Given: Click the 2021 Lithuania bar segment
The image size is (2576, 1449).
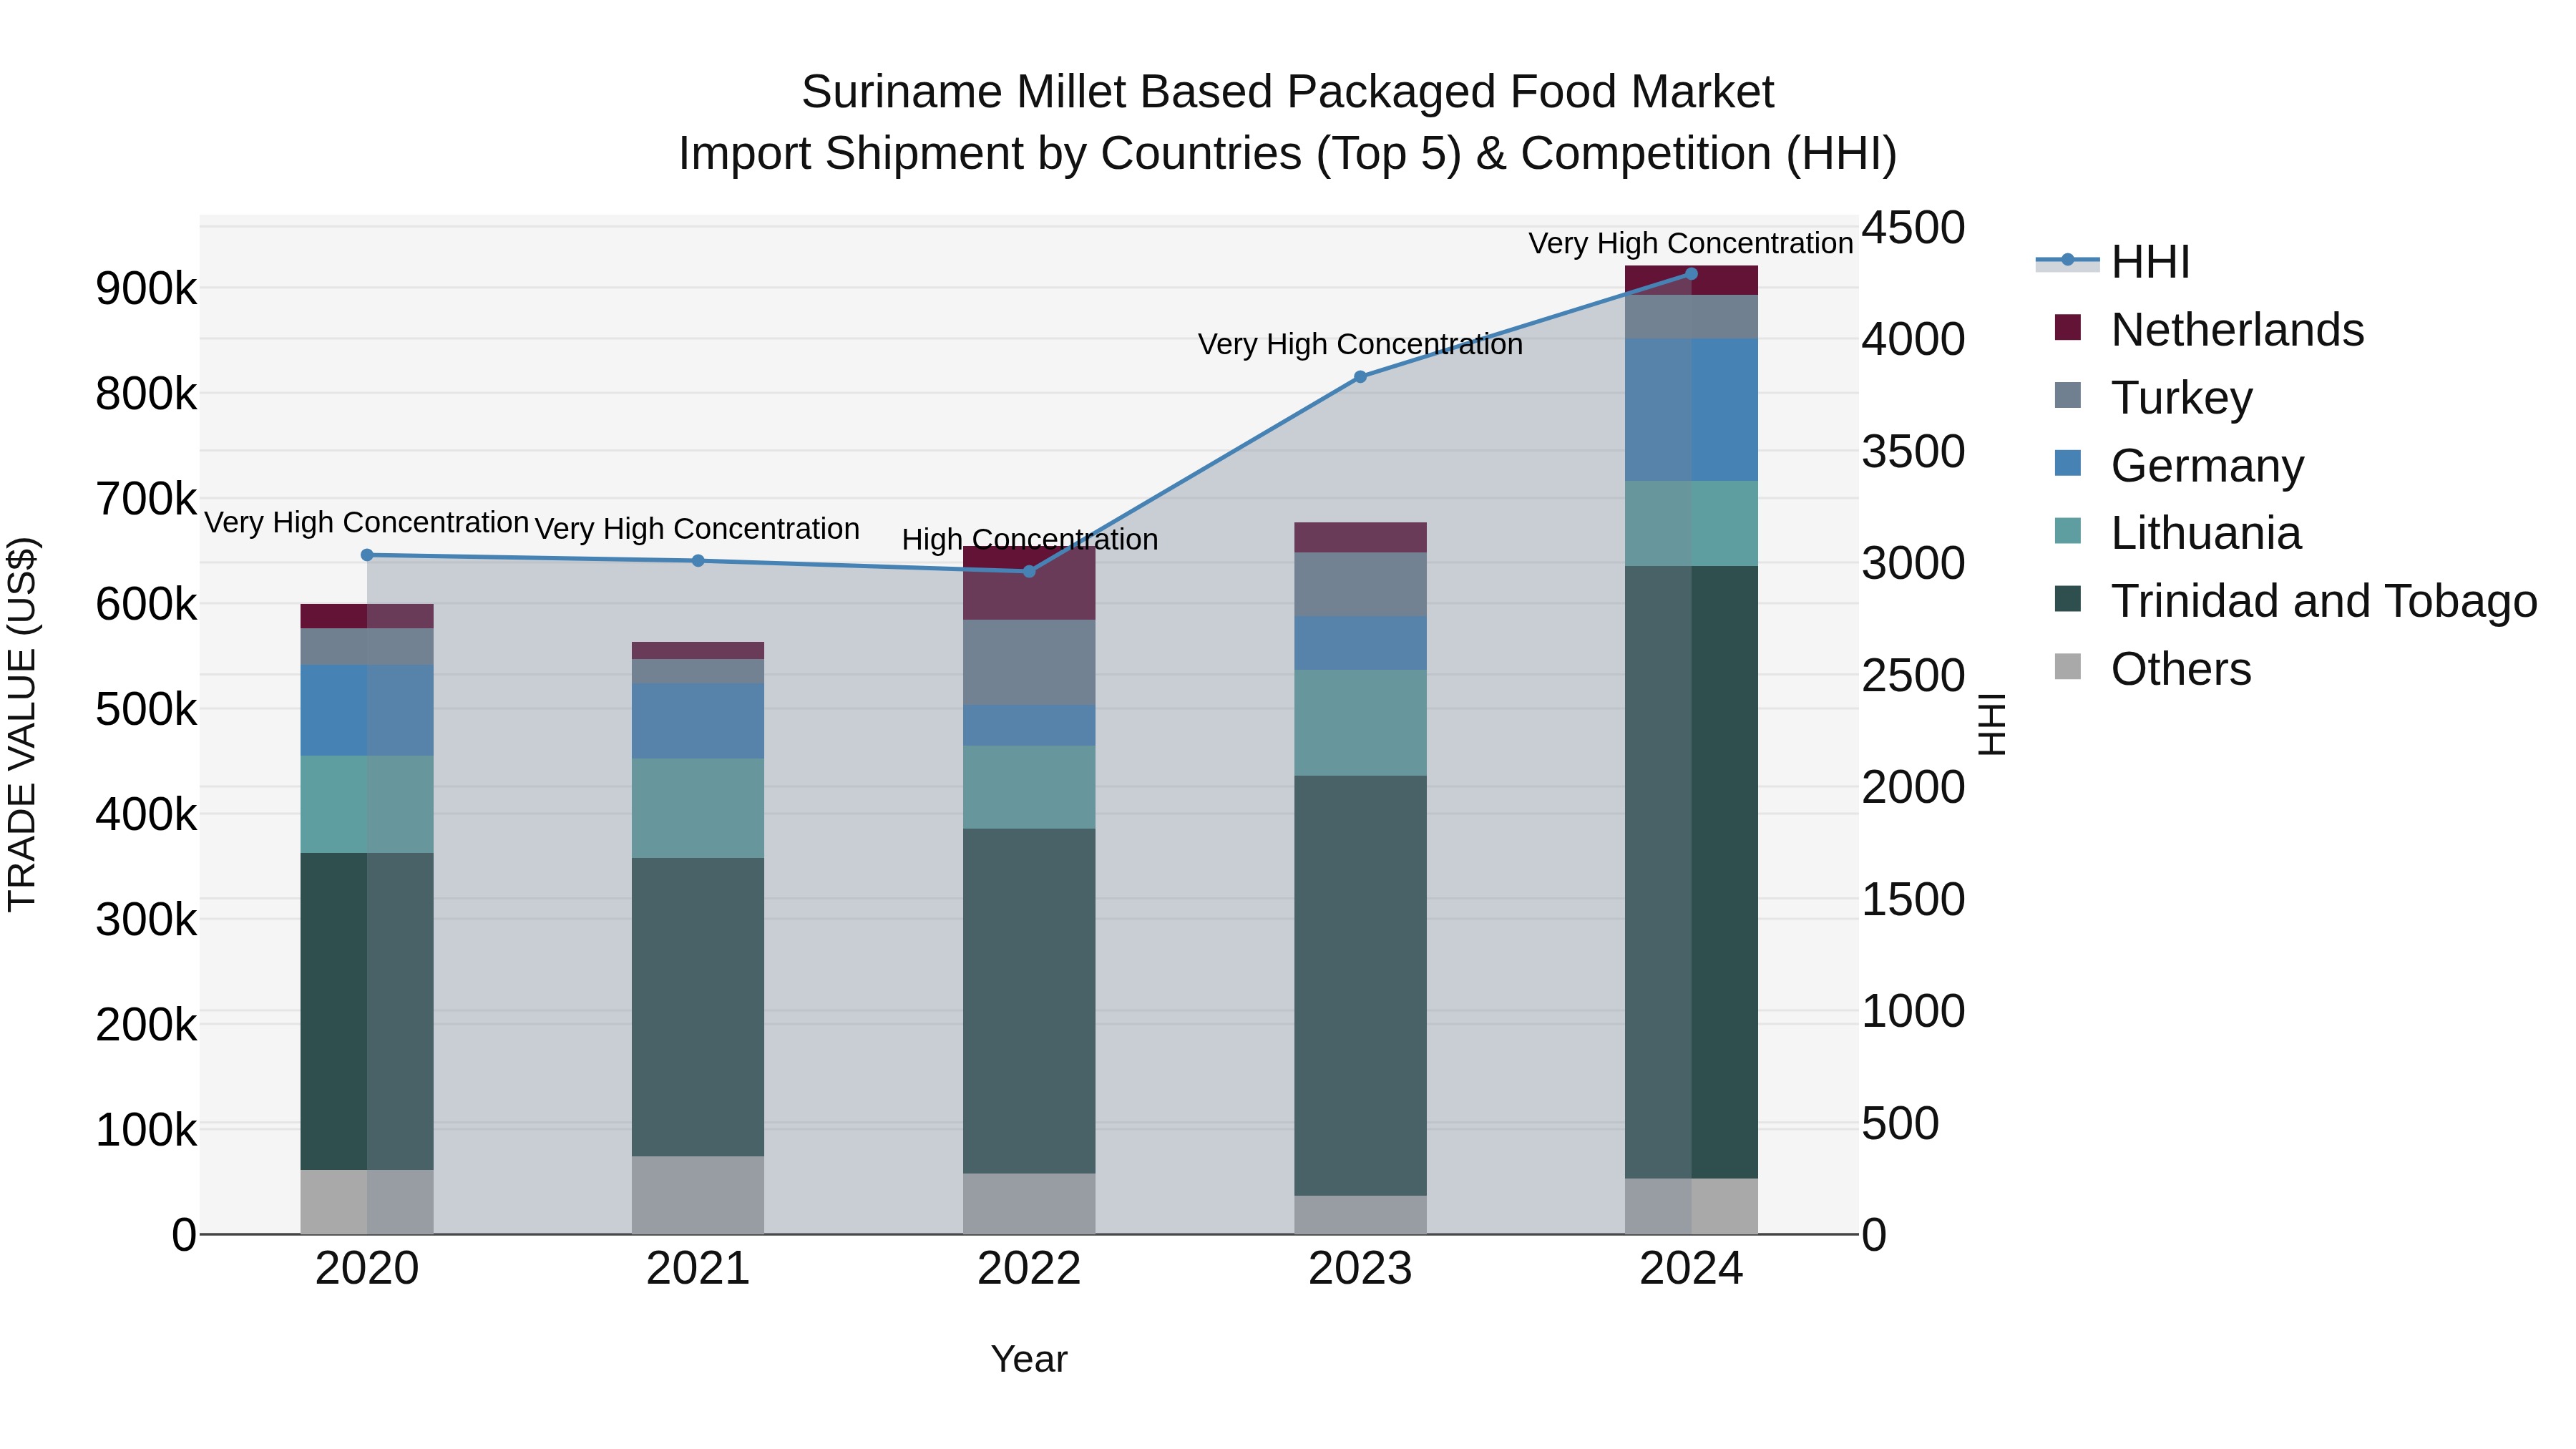Looking at the screenshot, I should [x=698, y=808].
